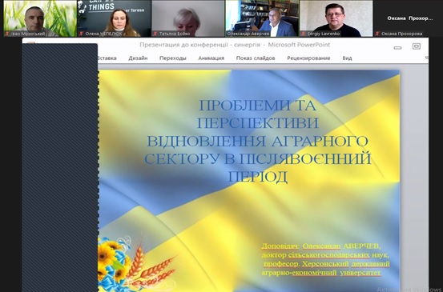Viewport: 443px width, 292px height.
Task: Select Татьяна Бойко's video thumbnail
Action: tap(188, 18)
